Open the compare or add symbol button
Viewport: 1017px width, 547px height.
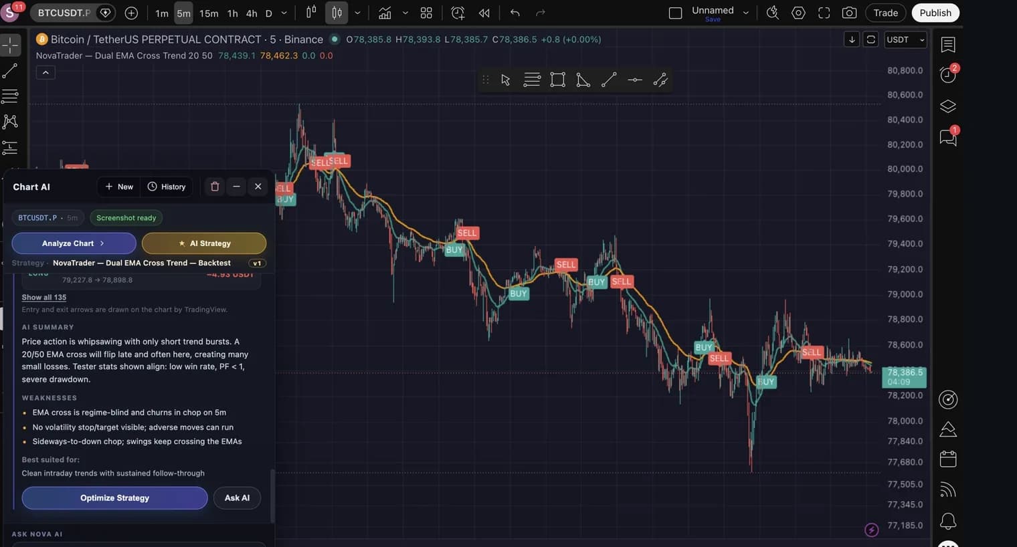pos(131,13)
